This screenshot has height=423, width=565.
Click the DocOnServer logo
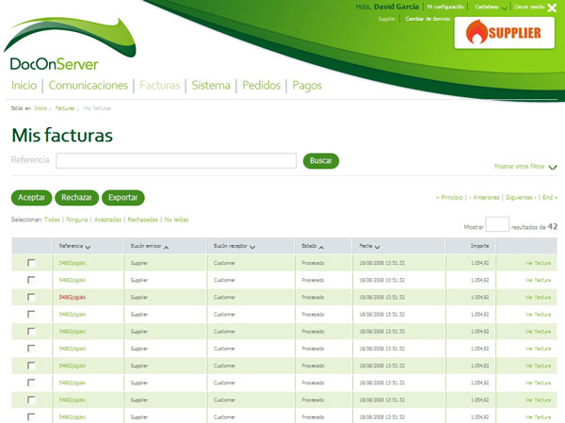pos(69,43)
